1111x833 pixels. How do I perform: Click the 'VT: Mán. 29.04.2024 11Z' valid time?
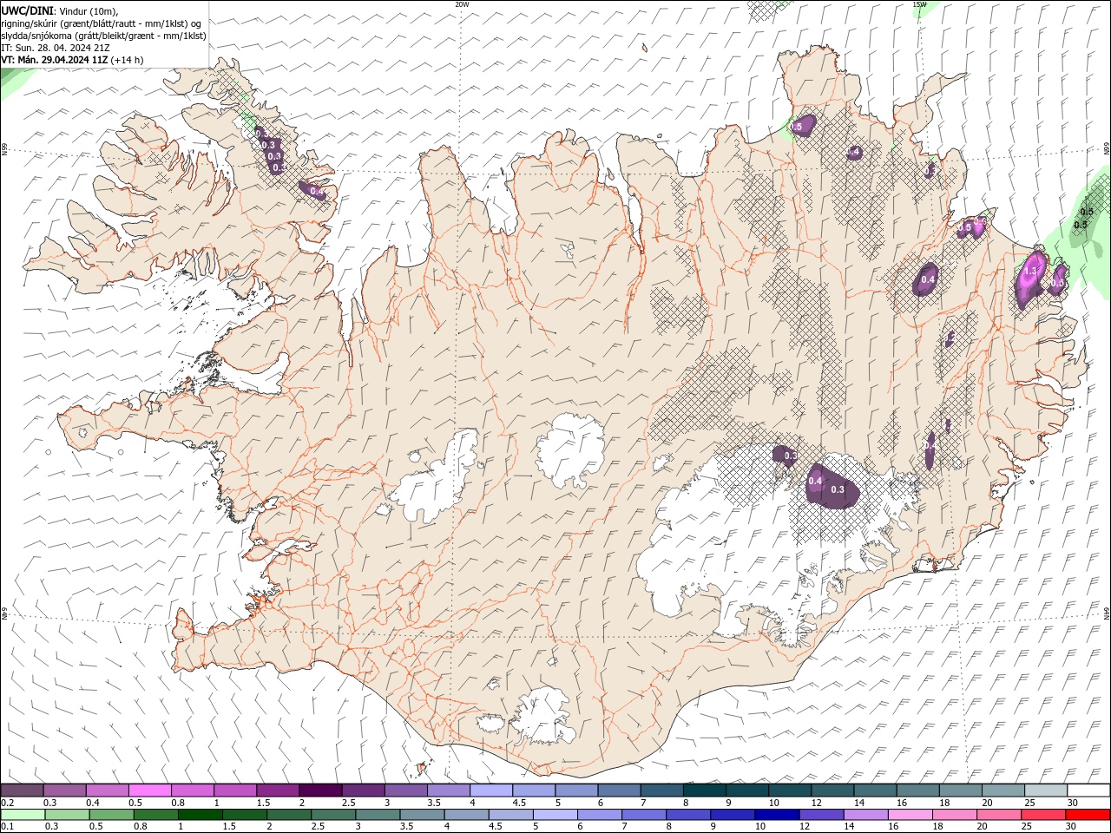(55, 60)
